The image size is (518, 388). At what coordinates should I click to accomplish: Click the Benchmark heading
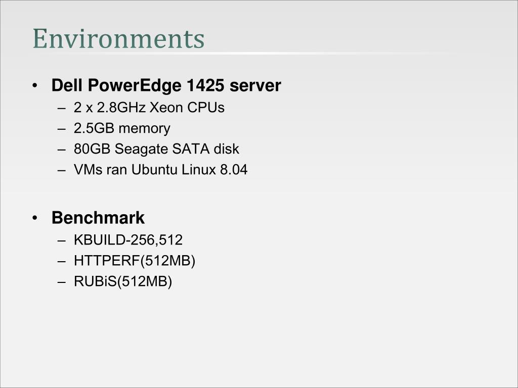tap(98, 218)
